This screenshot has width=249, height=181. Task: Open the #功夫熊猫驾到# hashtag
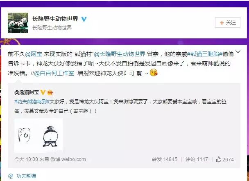[x=32, y=102]
